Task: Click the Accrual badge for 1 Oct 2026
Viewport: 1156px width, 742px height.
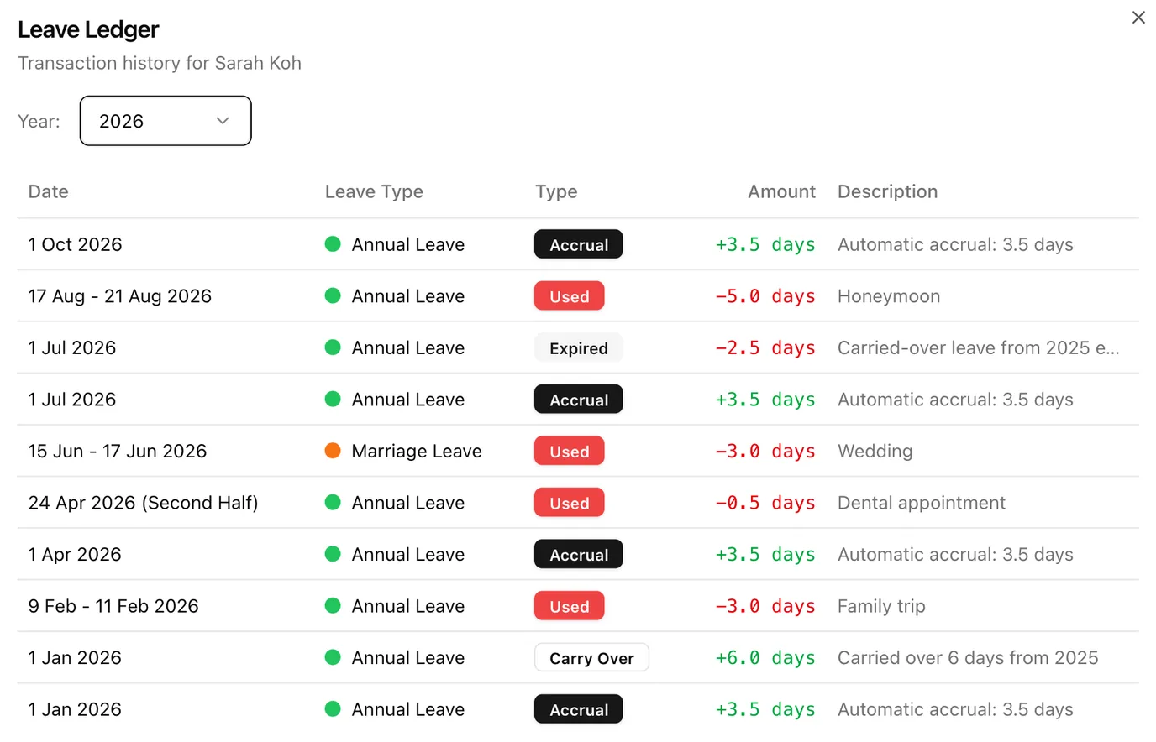Action: pyautogui.click(x=579, y=244)
